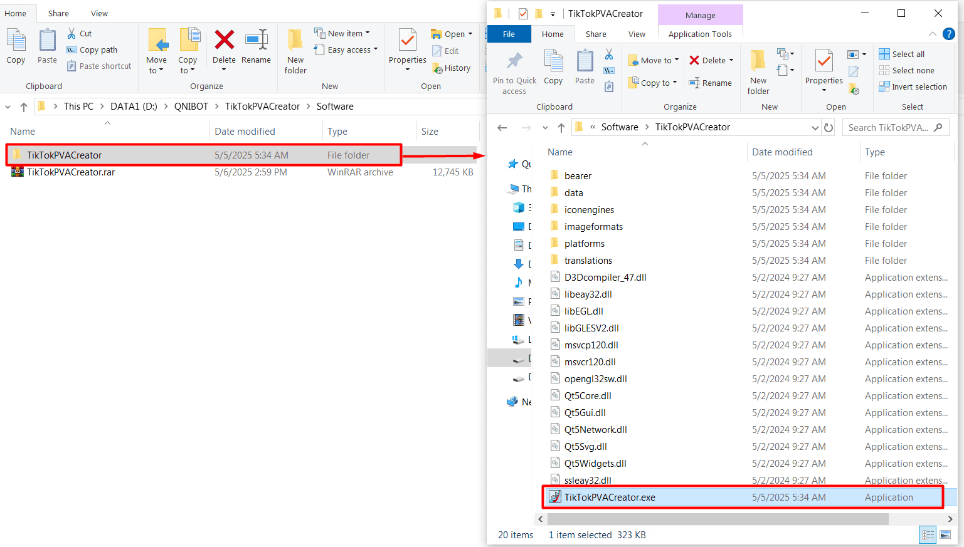
Task: Select the Application Tools tab
Action: point(700,34)
